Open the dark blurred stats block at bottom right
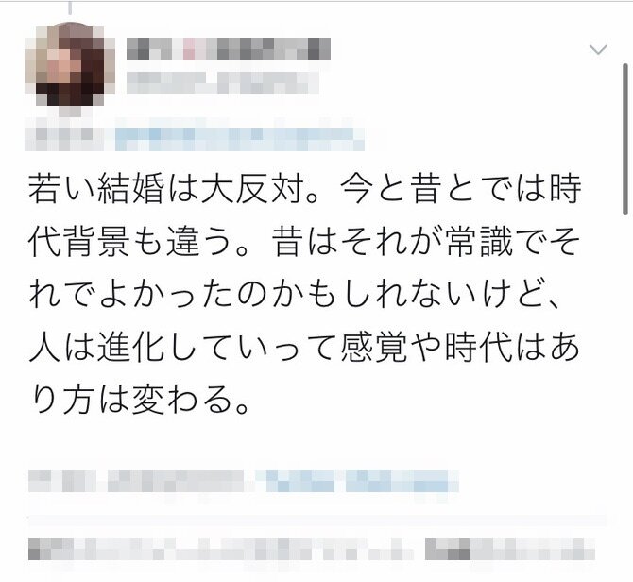This screenshot has width=633, height=582. coord(510,548)
